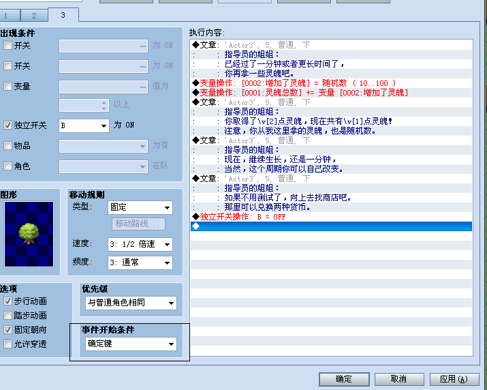
Task: Enable the first 开关 condition checkbox
Action: 7,46
